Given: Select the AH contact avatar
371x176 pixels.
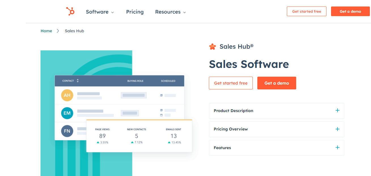Looking at the screenshot, I should coord(67,95).
